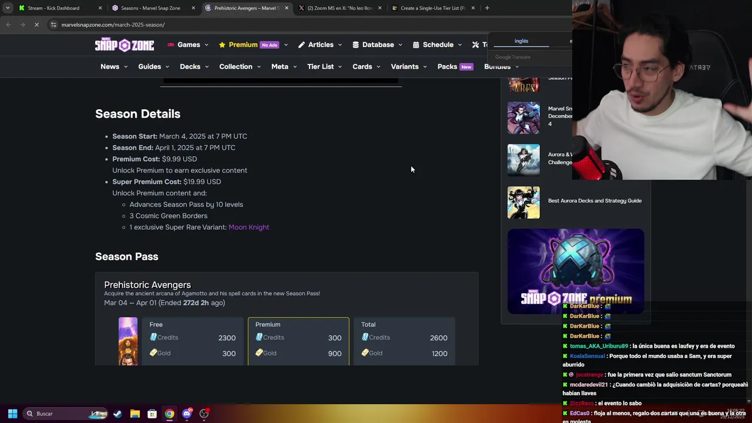Open a new browser tab
Screen dimensions: 752x423
[487, 8]
